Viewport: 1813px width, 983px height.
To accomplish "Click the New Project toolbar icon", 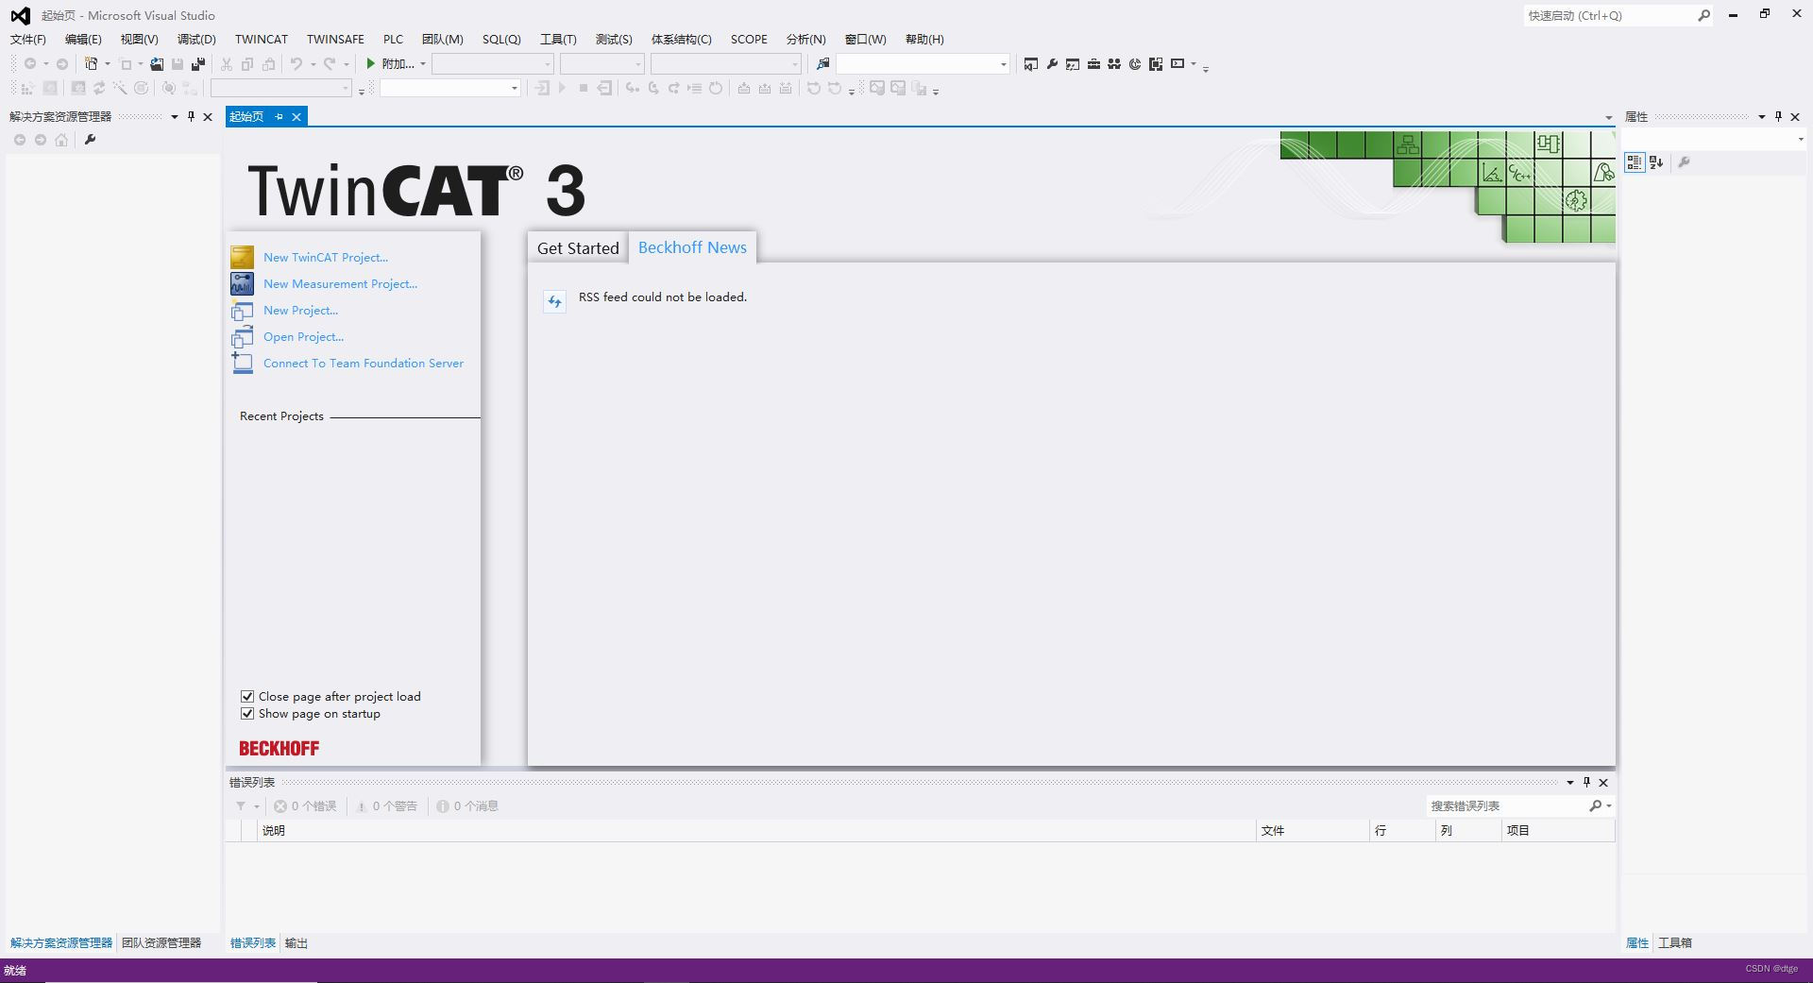I will click(x=92, y=64).
